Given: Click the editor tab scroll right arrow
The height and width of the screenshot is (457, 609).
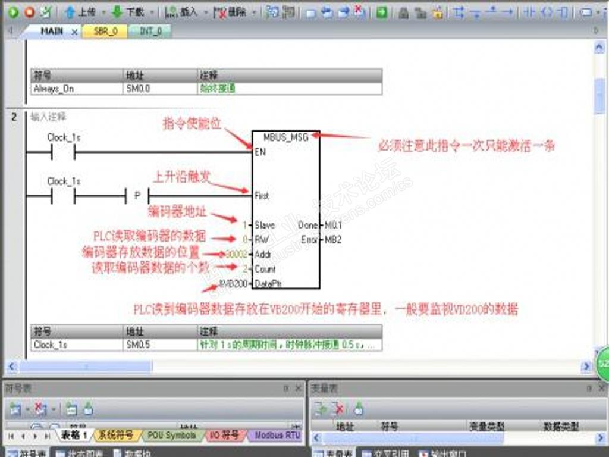Looking at the screenshot, I should coord(596,30).
